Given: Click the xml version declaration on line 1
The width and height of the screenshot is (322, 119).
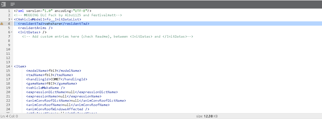Looking at the screenshot, I should click(x=52, y=11).
